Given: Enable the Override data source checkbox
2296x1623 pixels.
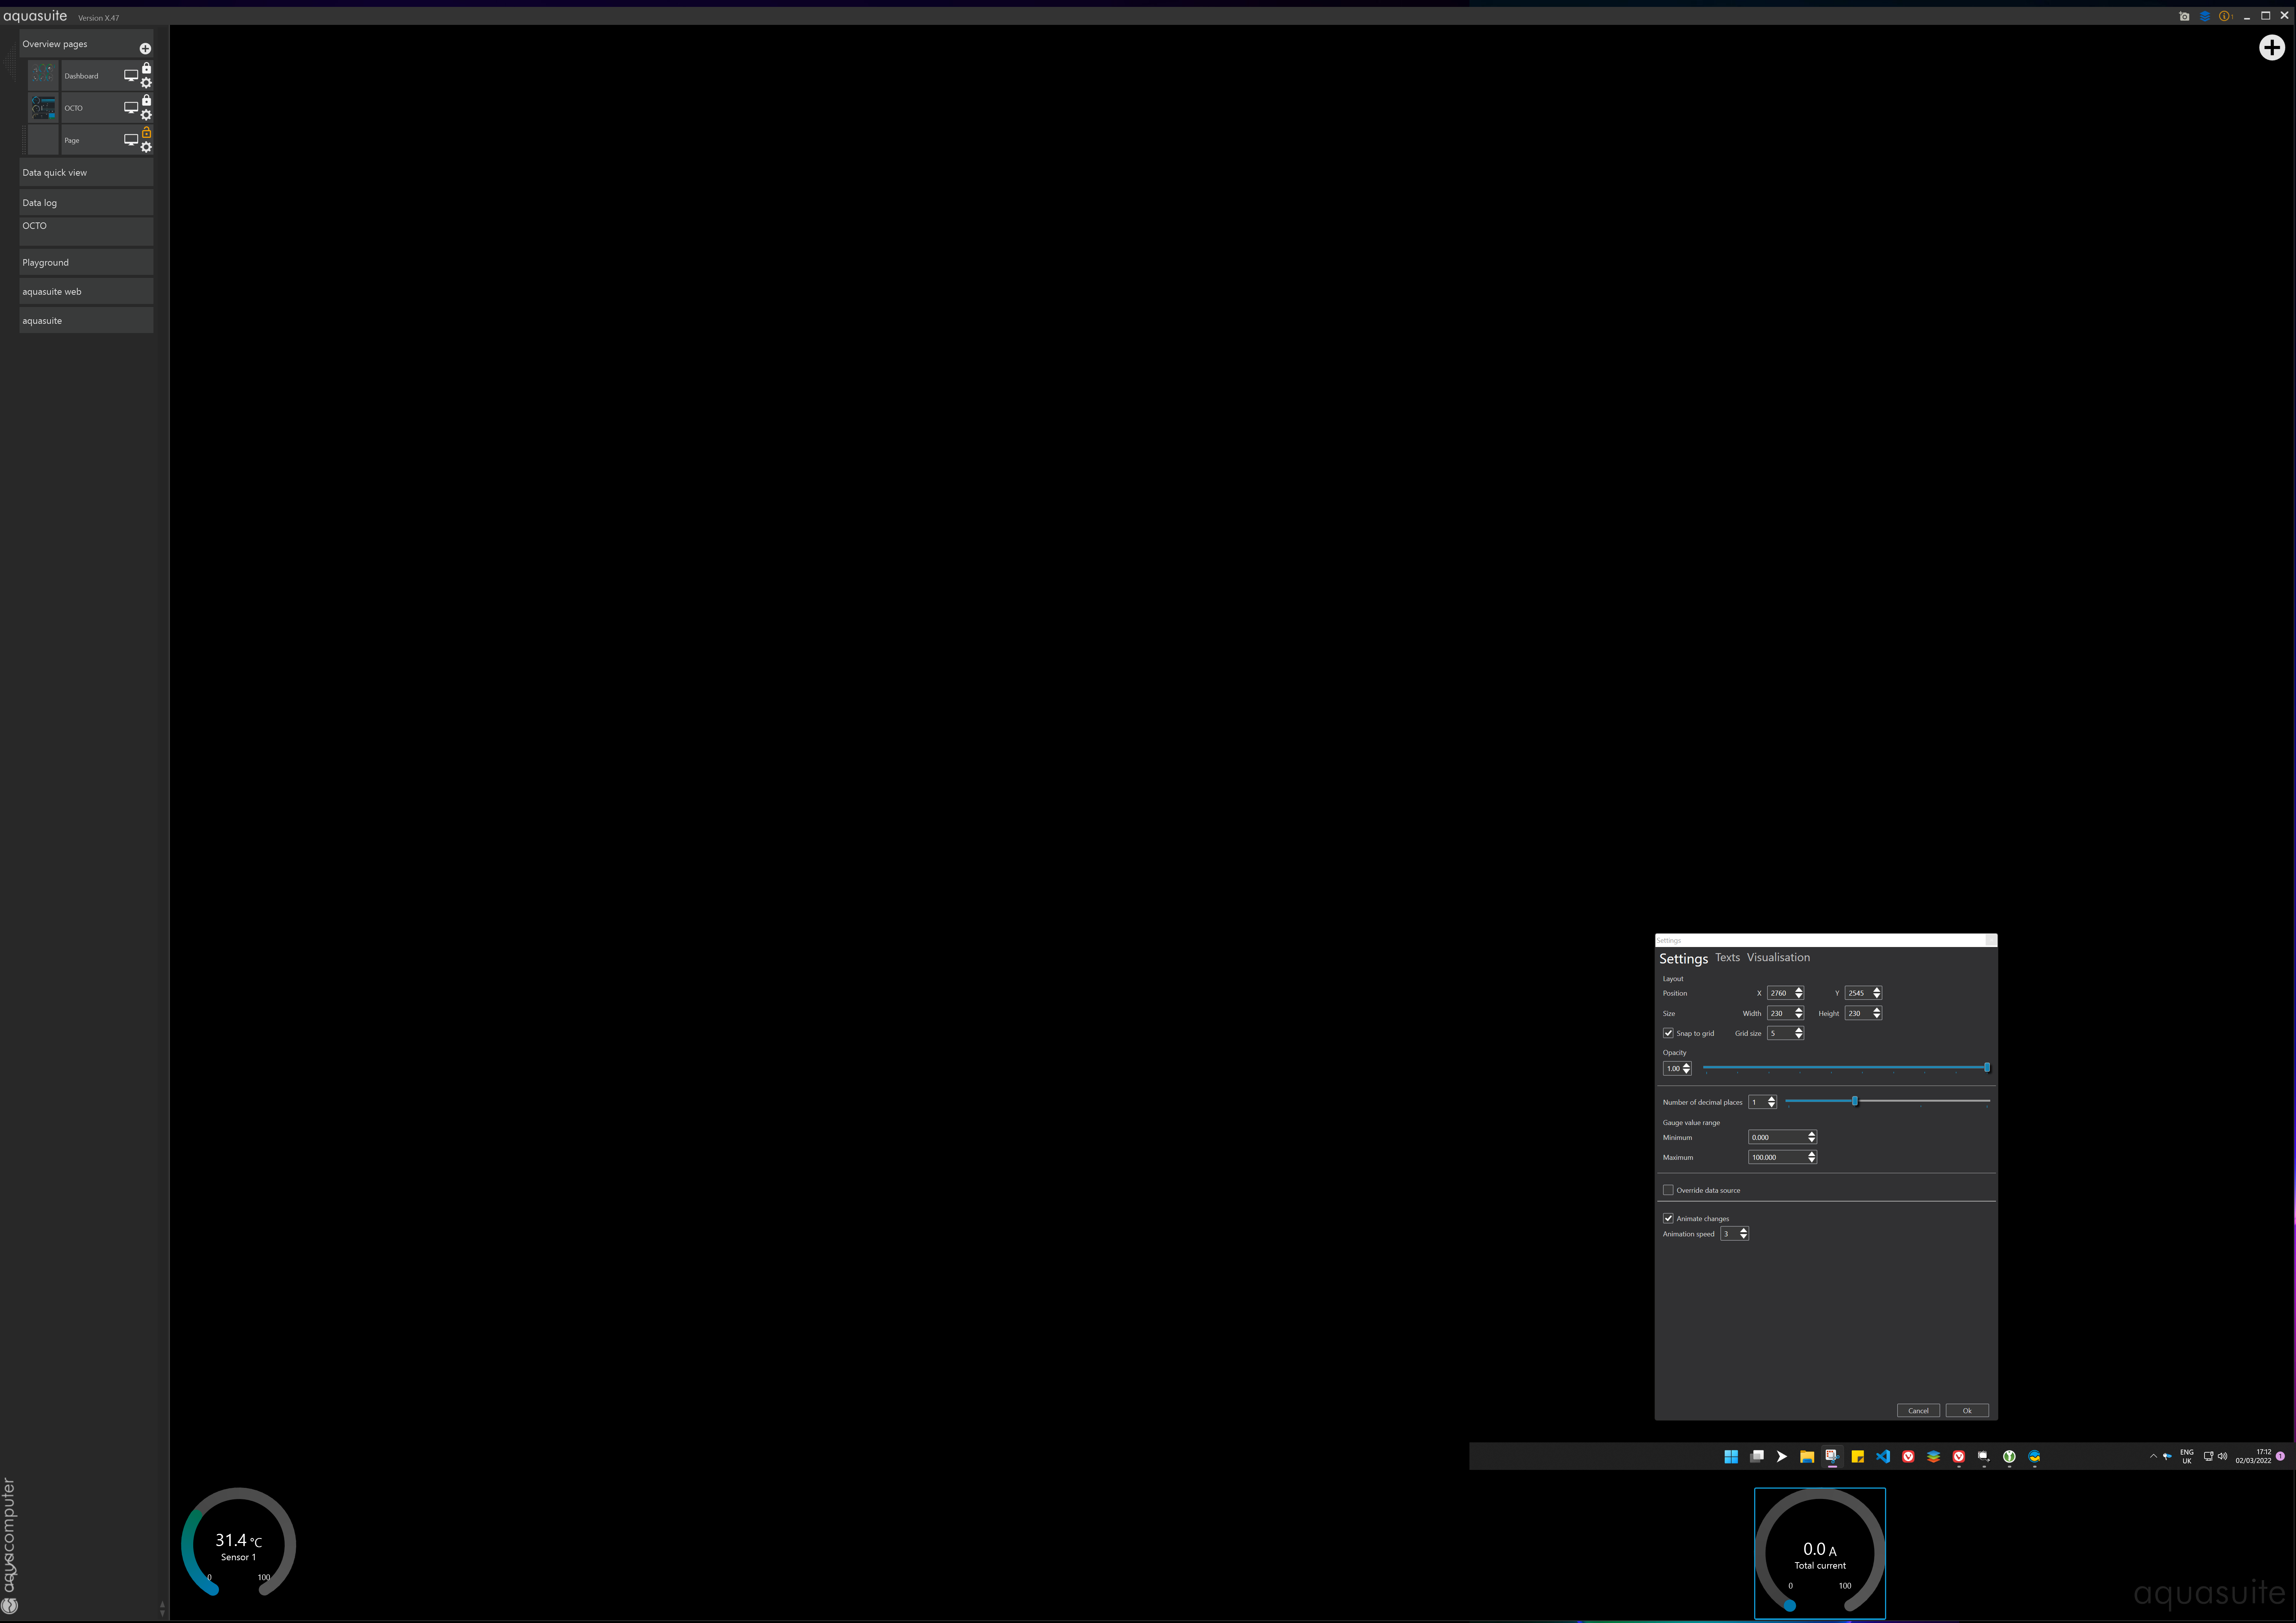Looking at the screenshot, I should [1668, 1190].
